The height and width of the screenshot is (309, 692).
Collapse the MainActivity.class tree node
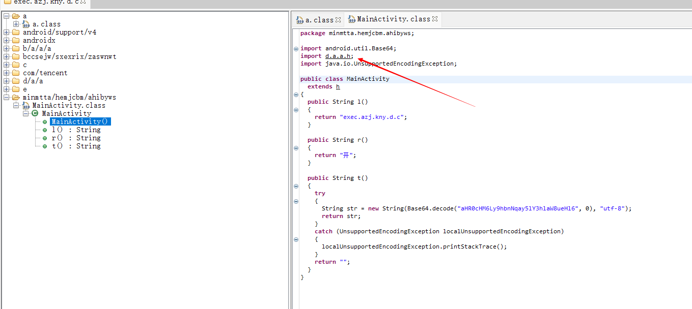point(16,105)
